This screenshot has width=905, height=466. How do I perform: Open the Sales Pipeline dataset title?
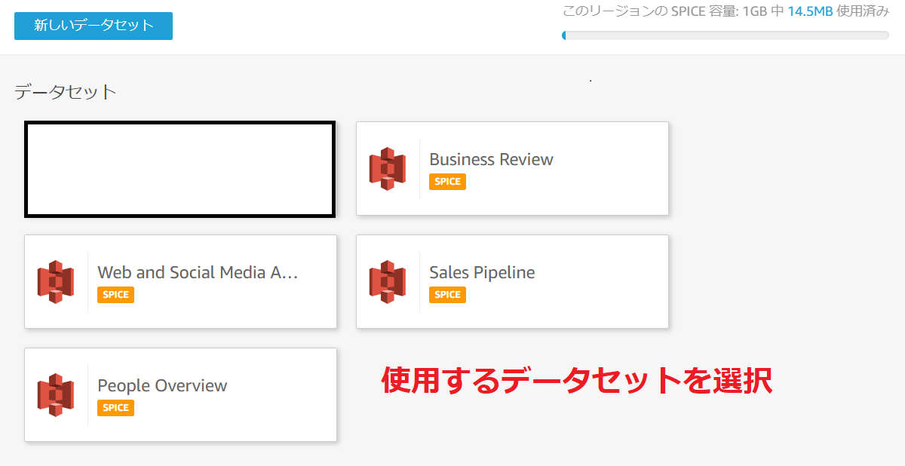(482, 272)
